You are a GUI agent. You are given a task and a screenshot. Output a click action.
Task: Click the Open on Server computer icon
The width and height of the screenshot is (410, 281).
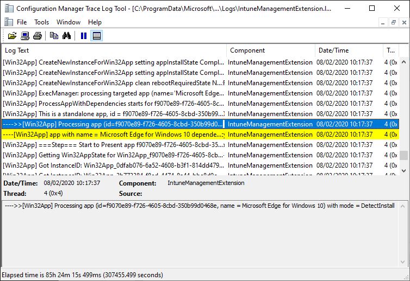24,36
